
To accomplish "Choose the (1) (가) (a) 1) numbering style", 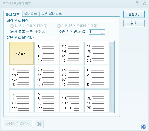I will click(72, 53).
